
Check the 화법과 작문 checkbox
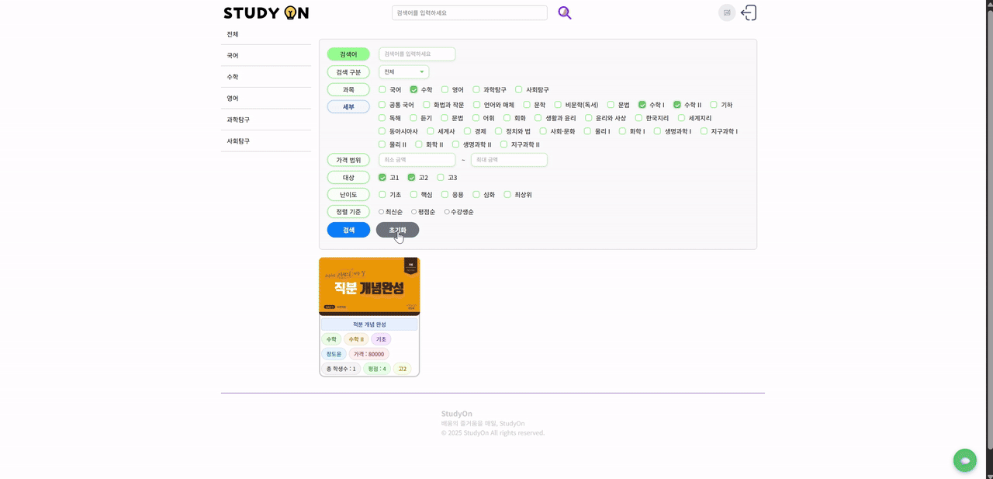[x=427, y=104]
